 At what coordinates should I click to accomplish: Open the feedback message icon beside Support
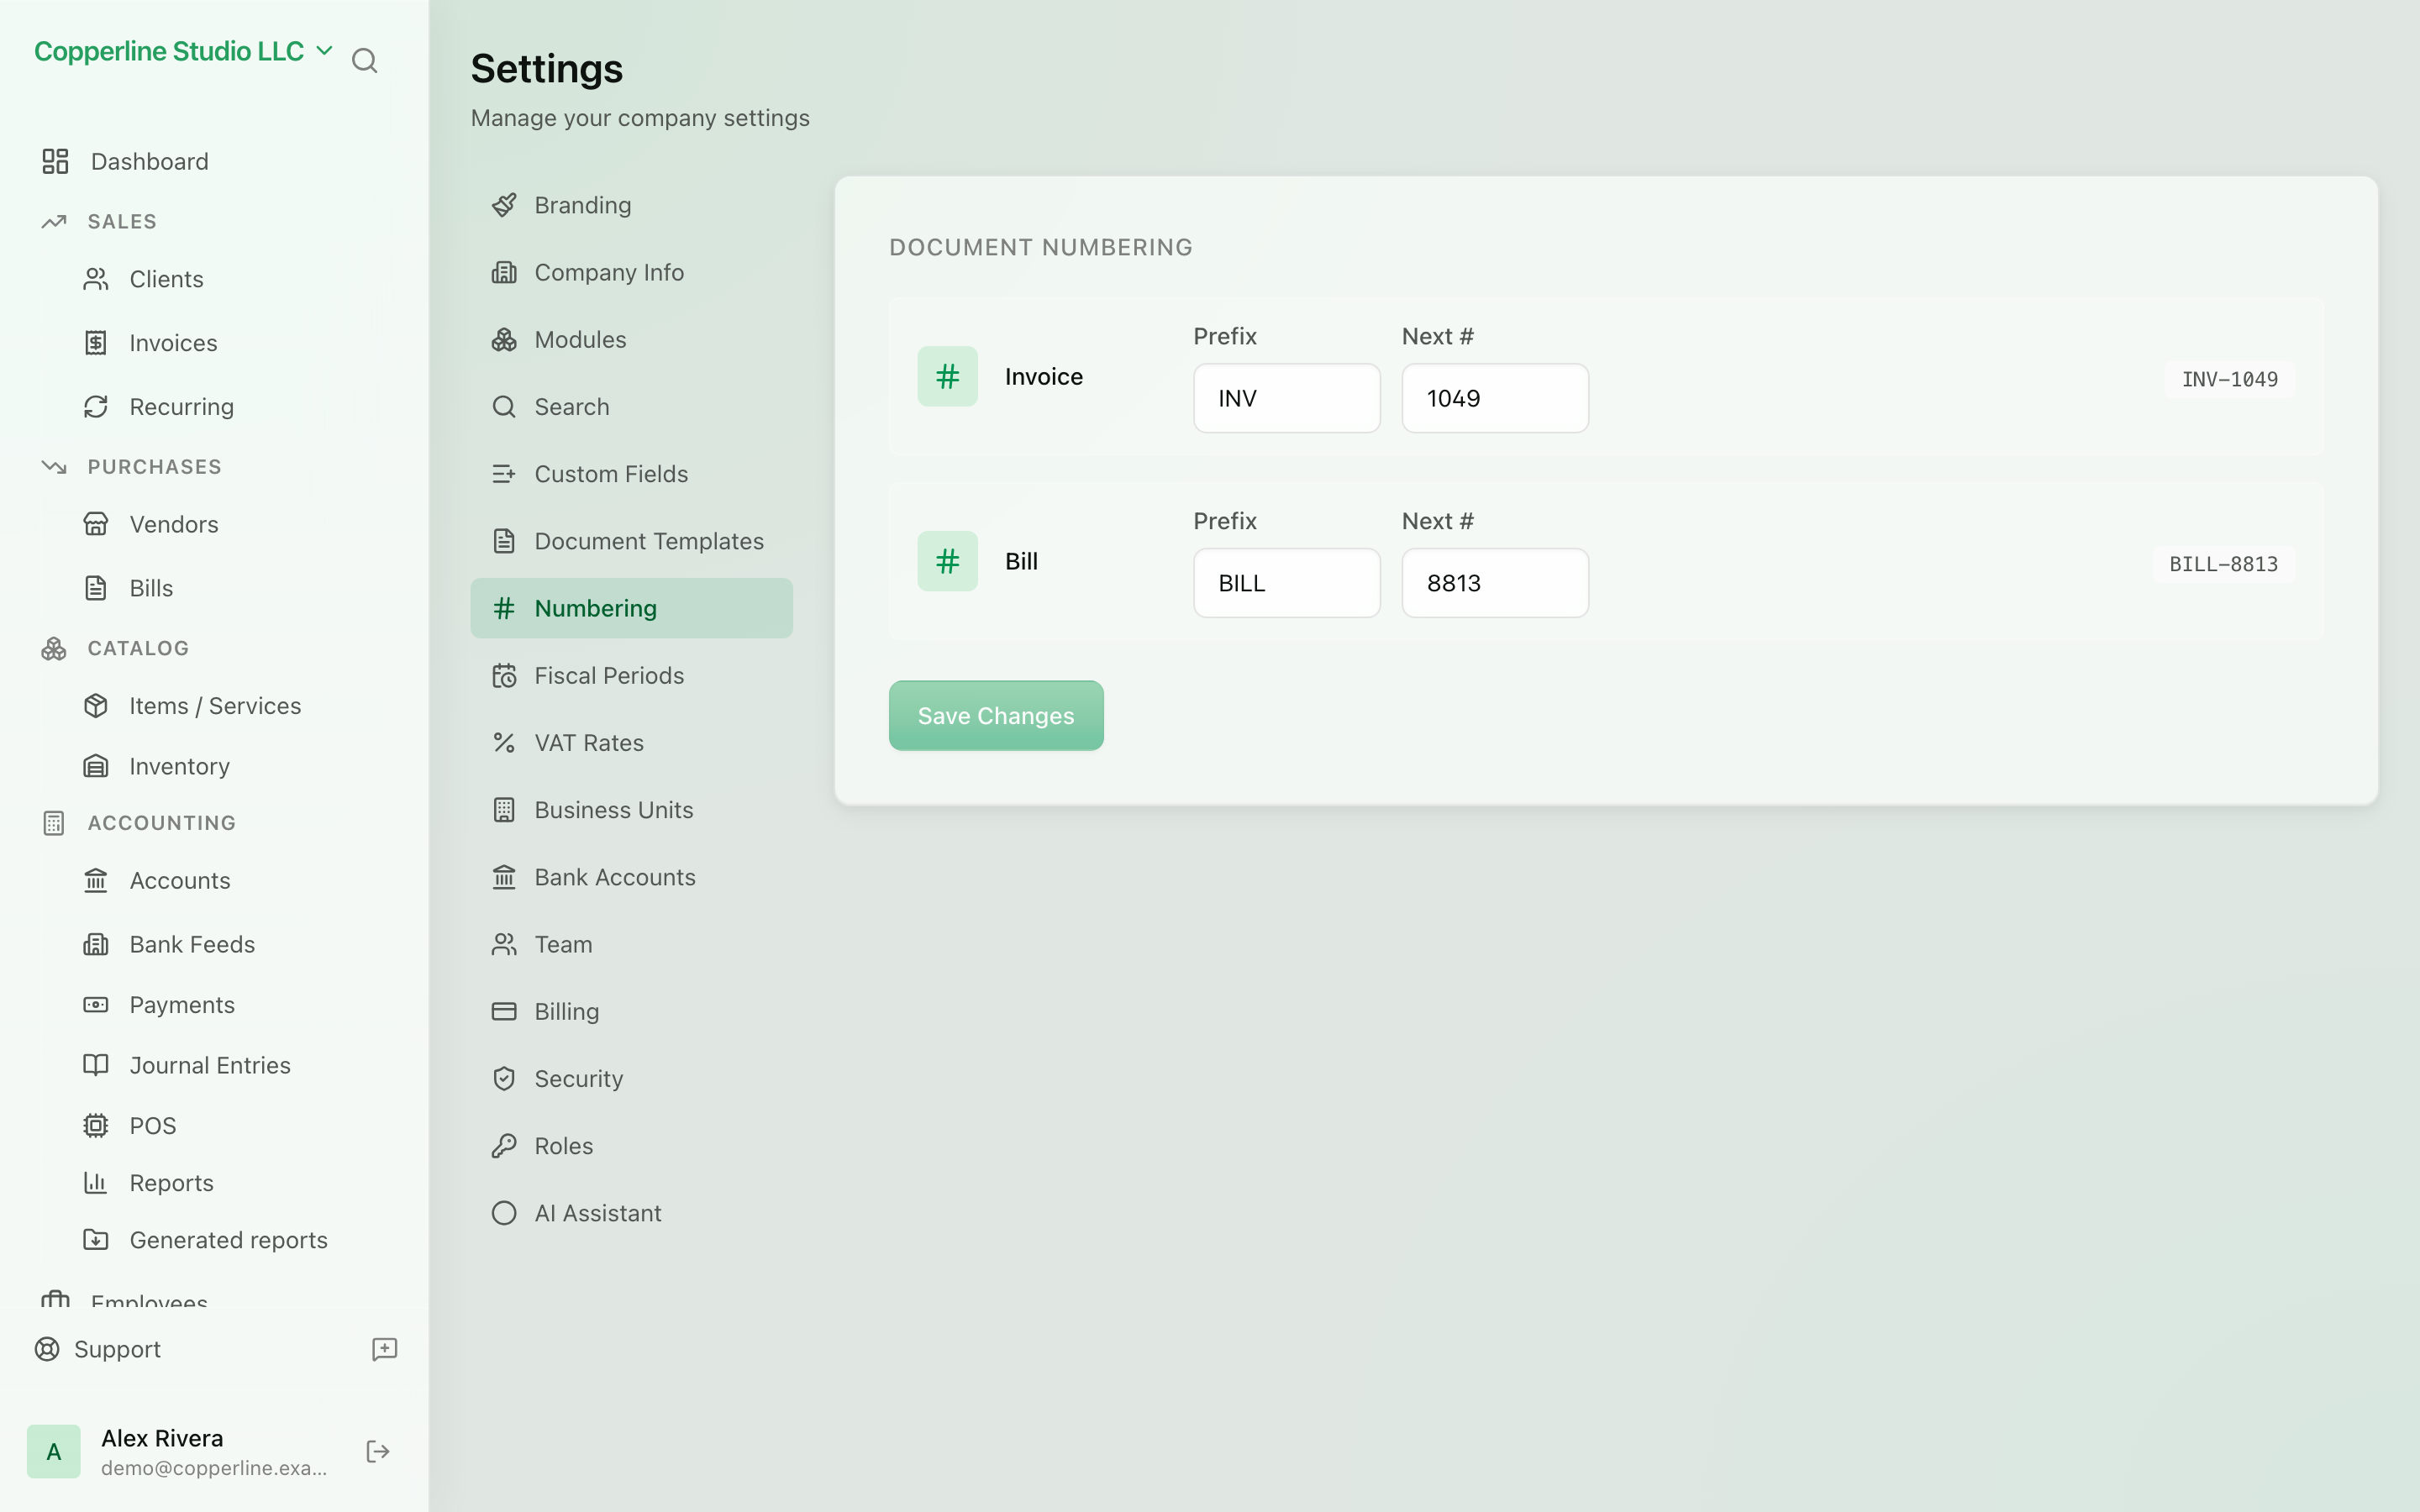pos(385,1349)
